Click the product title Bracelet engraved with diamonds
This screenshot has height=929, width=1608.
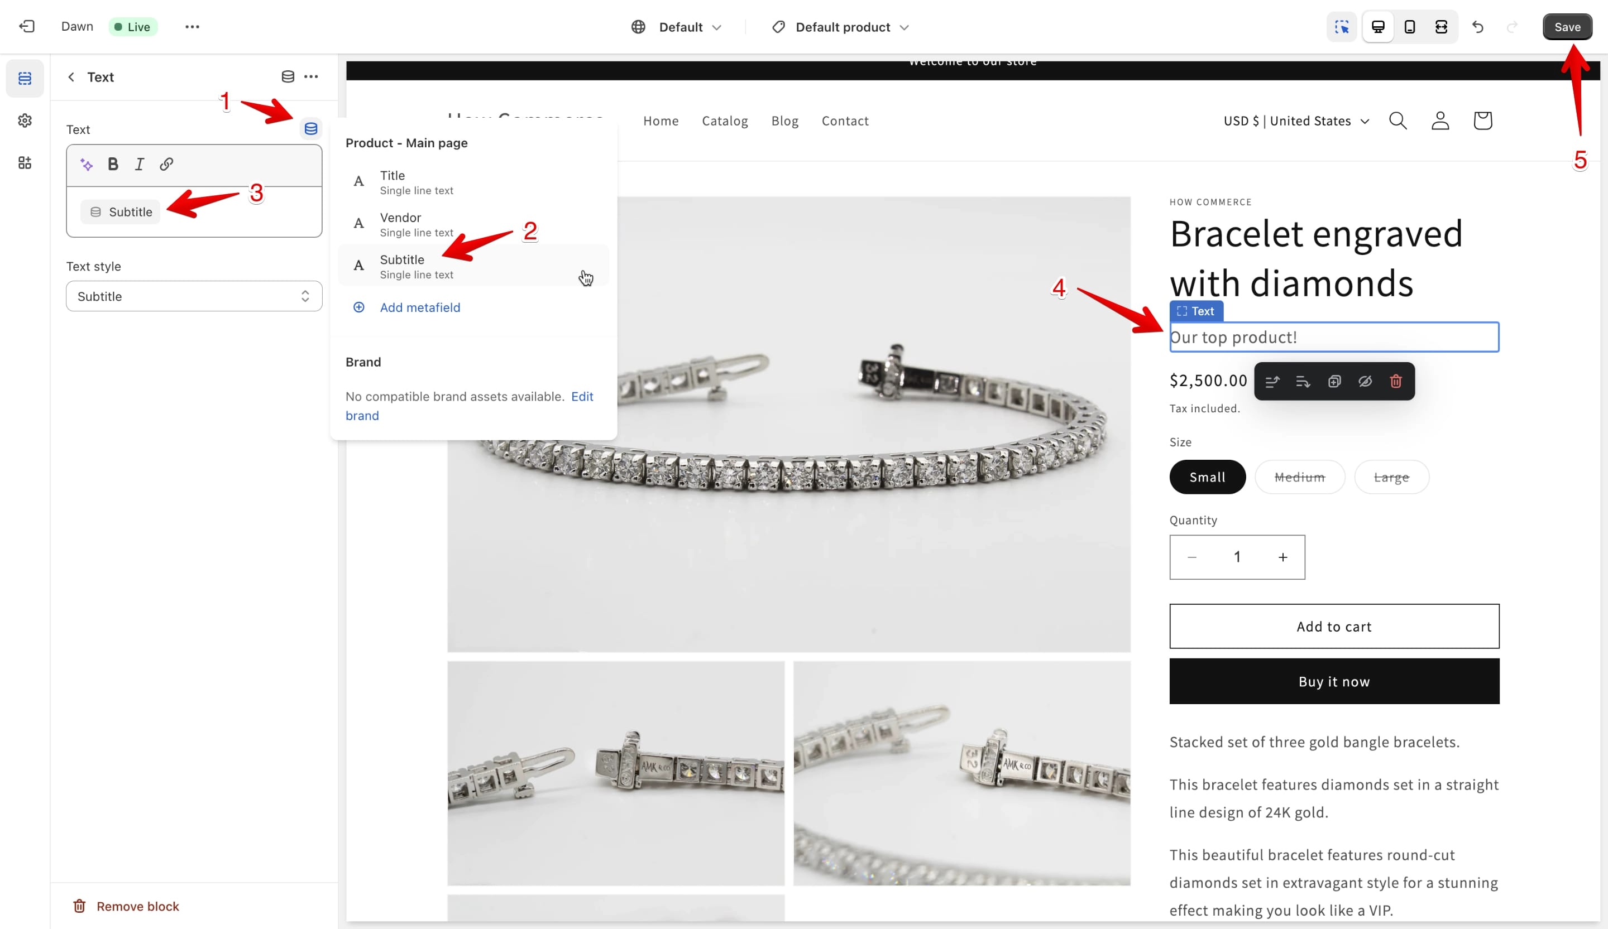pos(1316,258)
